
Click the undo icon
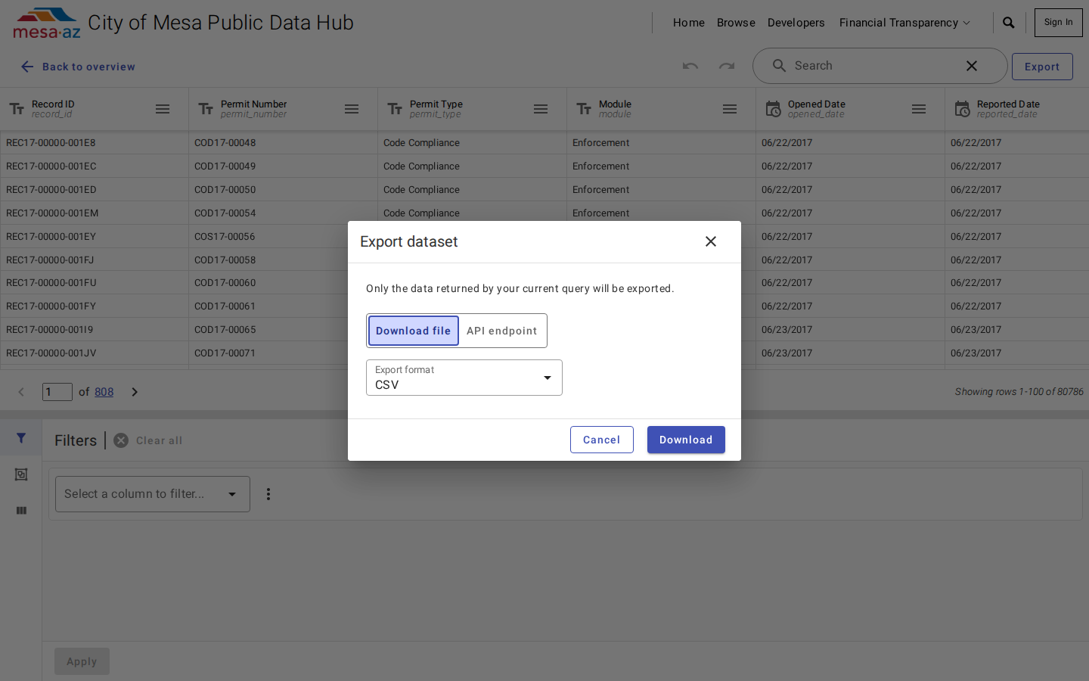coord(690,66)
